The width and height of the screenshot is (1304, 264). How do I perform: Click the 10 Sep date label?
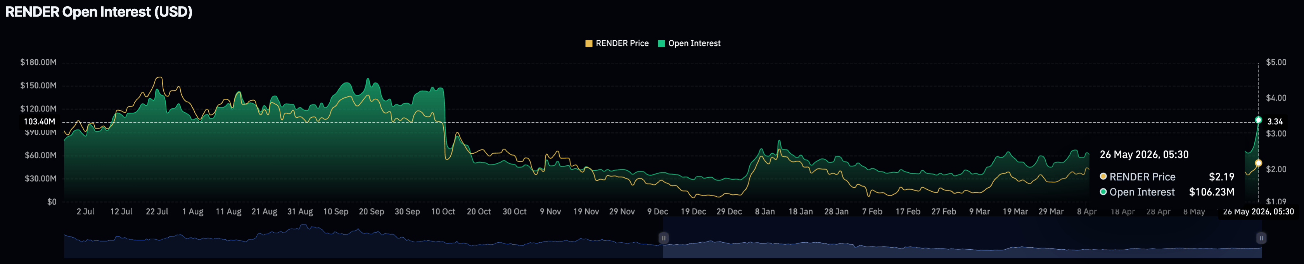(x=336, y=211)
